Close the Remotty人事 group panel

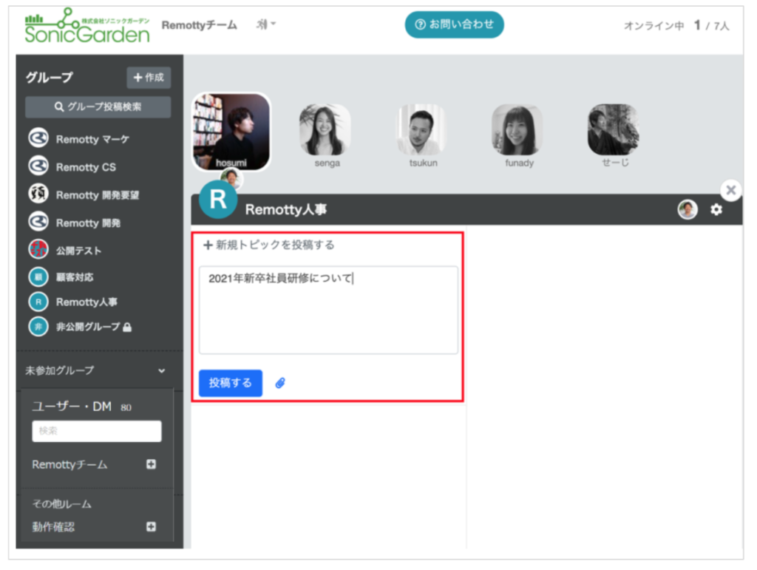click(731, 190)
